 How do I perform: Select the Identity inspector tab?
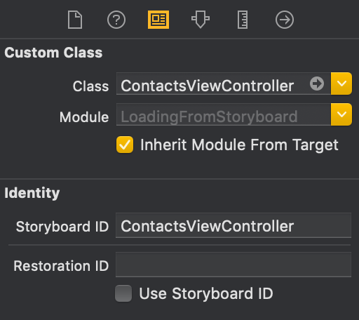158,20
